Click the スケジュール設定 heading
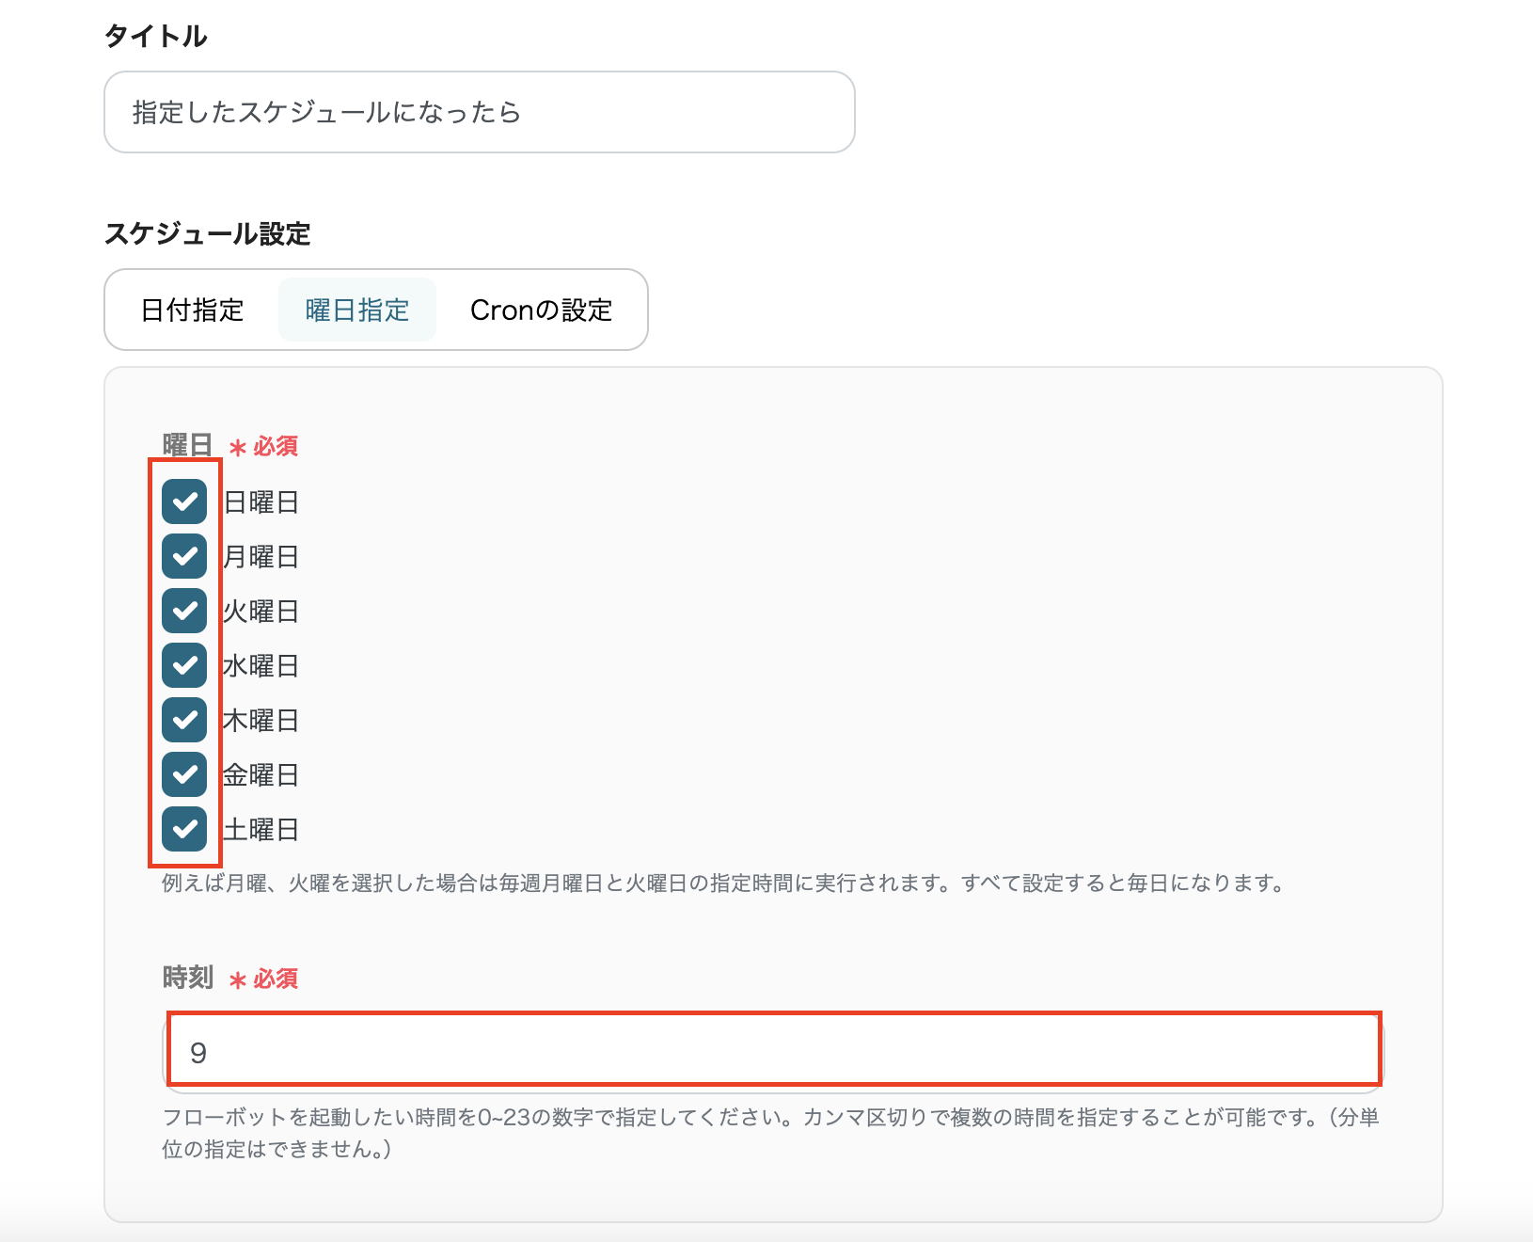This screenshot has width=1533, height=1242. (208, 233)
